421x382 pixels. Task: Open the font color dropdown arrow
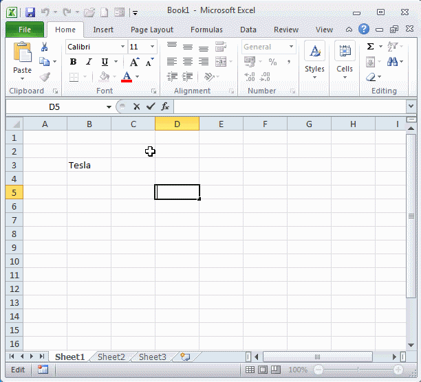(137, 77)
